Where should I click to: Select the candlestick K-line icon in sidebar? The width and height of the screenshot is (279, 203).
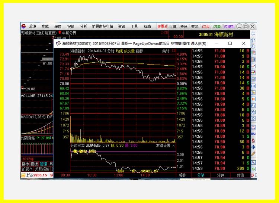[253, 73]
